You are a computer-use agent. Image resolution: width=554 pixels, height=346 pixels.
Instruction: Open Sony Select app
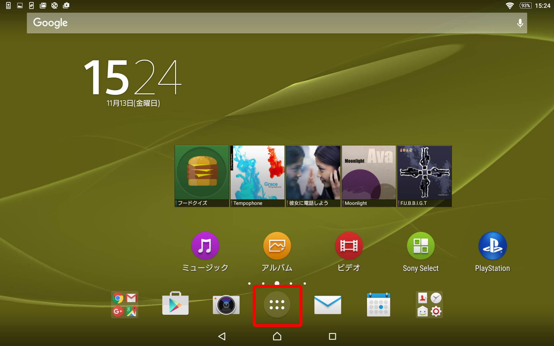[x=421, y=246]
